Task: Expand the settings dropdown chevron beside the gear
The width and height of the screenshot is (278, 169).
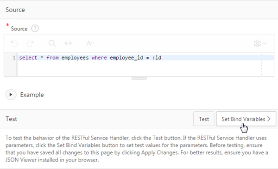Action: coord(265,43)
